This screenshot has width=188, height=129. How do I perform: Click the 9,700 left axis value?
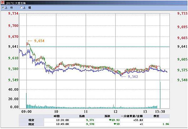[13, 26]
